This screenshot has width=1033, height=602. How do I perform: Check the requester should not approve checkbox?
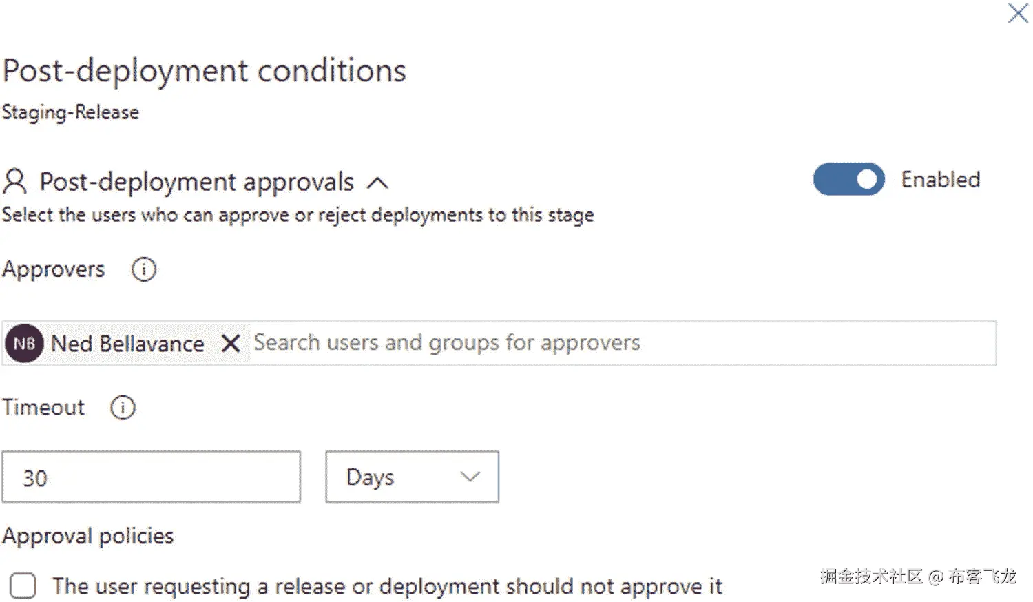click(23, 586)
